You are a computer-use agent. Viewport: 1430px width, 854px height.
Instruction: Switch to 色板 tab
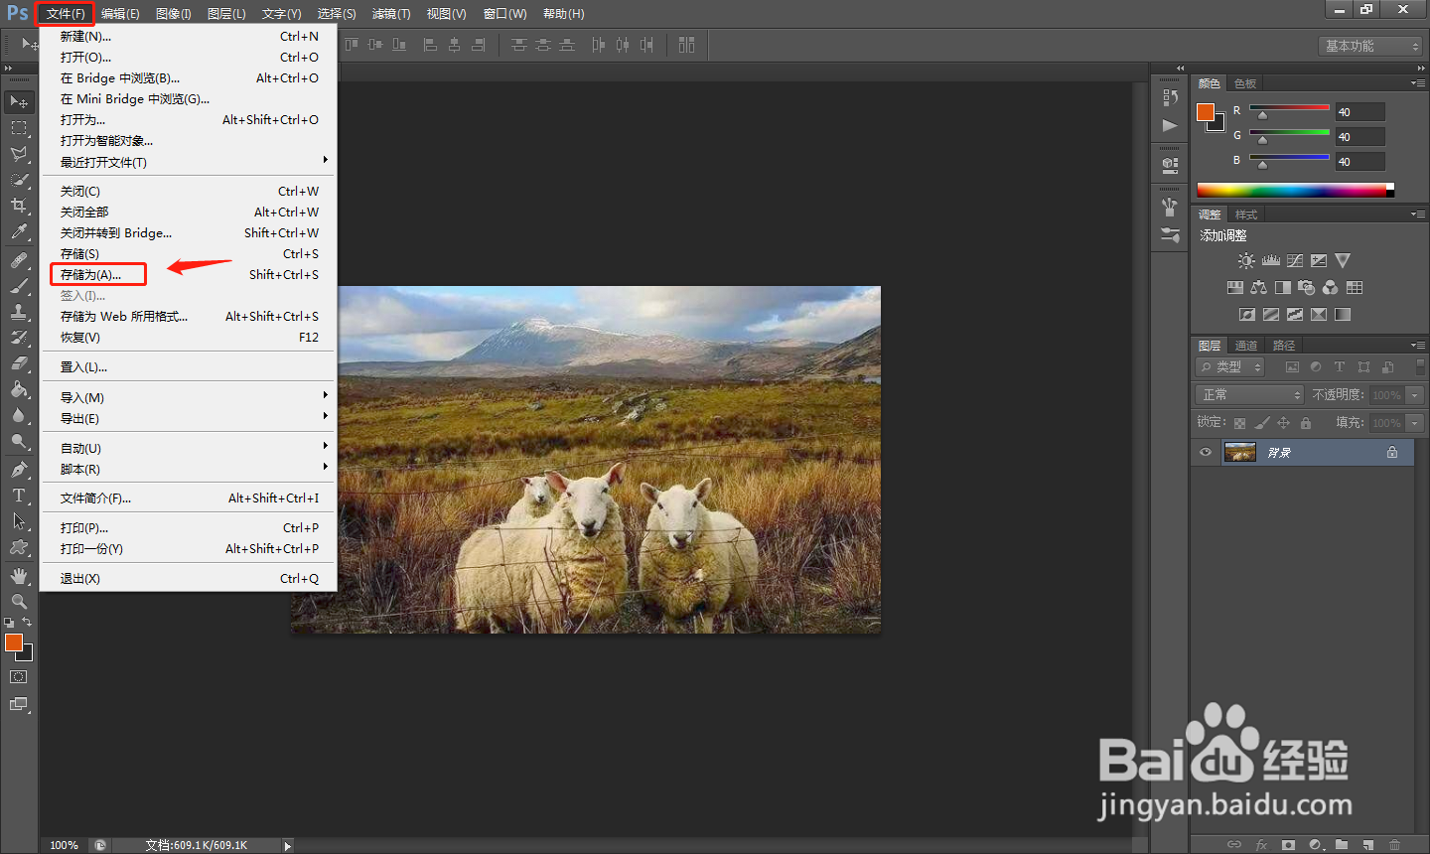point(1245,83)
